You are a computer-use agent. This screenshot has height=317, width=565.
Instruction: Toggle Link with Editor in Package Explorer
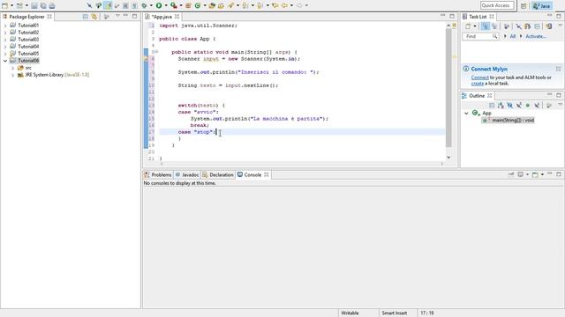point(94,17)
